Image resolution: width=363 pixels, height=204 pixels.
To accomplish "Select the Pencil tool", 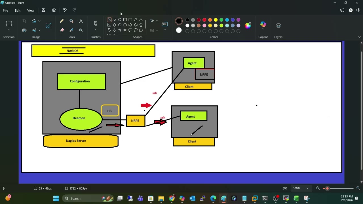I will 62,21.
